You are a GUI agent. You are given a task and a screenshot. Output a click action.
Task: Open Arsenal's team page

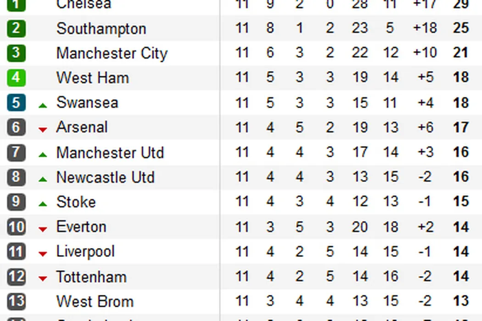(x=82, y=127)
